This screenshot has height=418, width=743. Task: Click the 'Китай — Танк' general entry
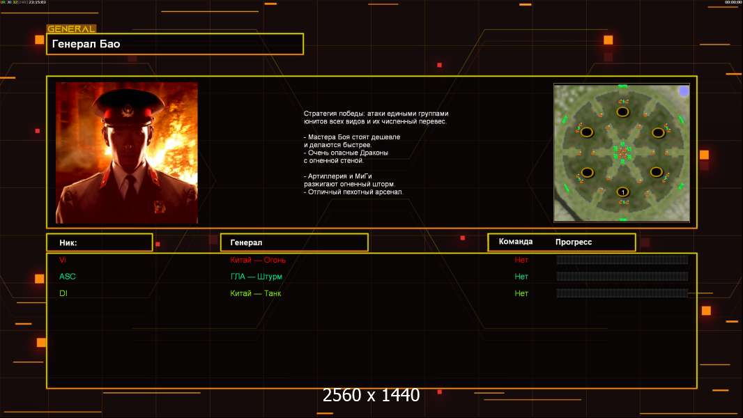click(x=255, y=293)
